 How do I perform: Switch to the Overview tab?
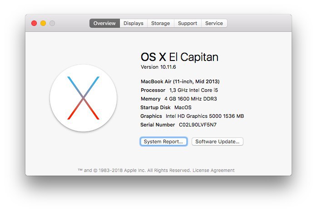(104, 23)
